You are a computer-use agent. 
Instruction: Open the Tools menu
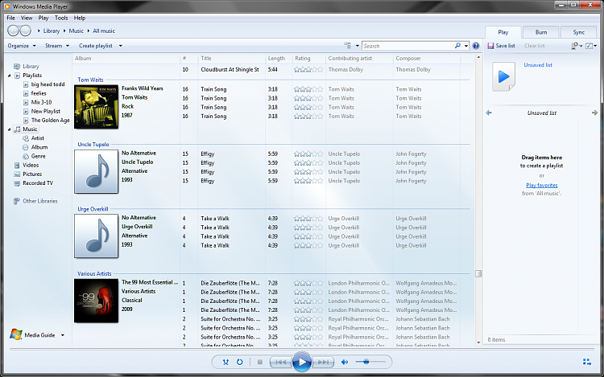tap(61, 18)
